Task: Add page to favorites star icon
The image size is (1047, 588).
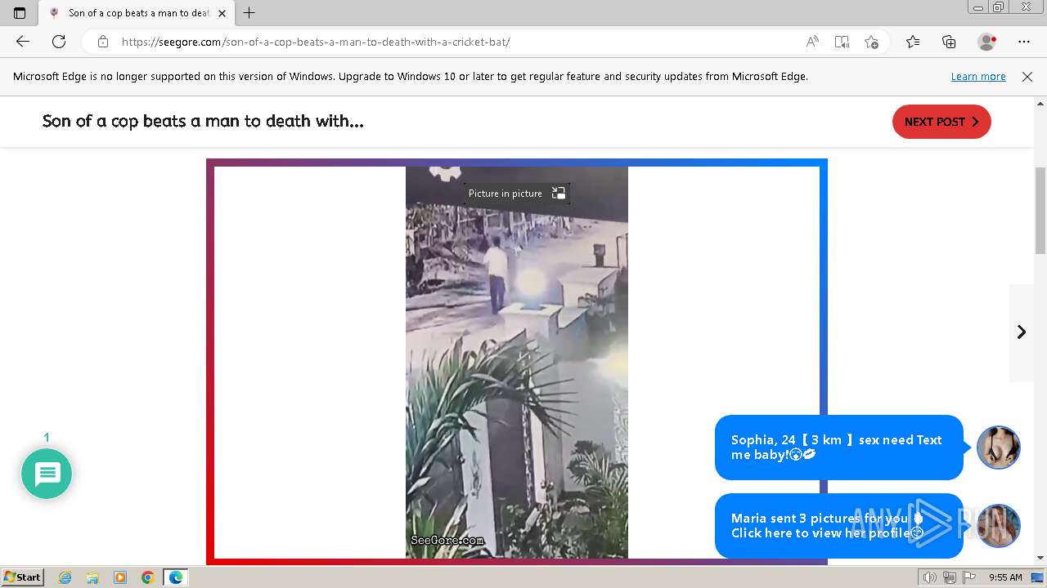Action: tap(871, 42)
